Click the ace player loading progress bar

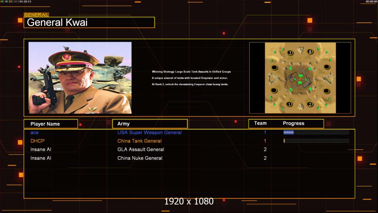pos(316,132)
